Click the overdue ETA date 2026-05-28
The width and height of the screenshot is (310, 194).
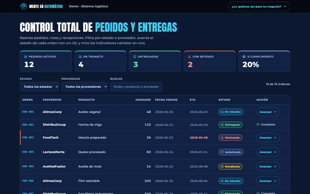click(199, 138)
